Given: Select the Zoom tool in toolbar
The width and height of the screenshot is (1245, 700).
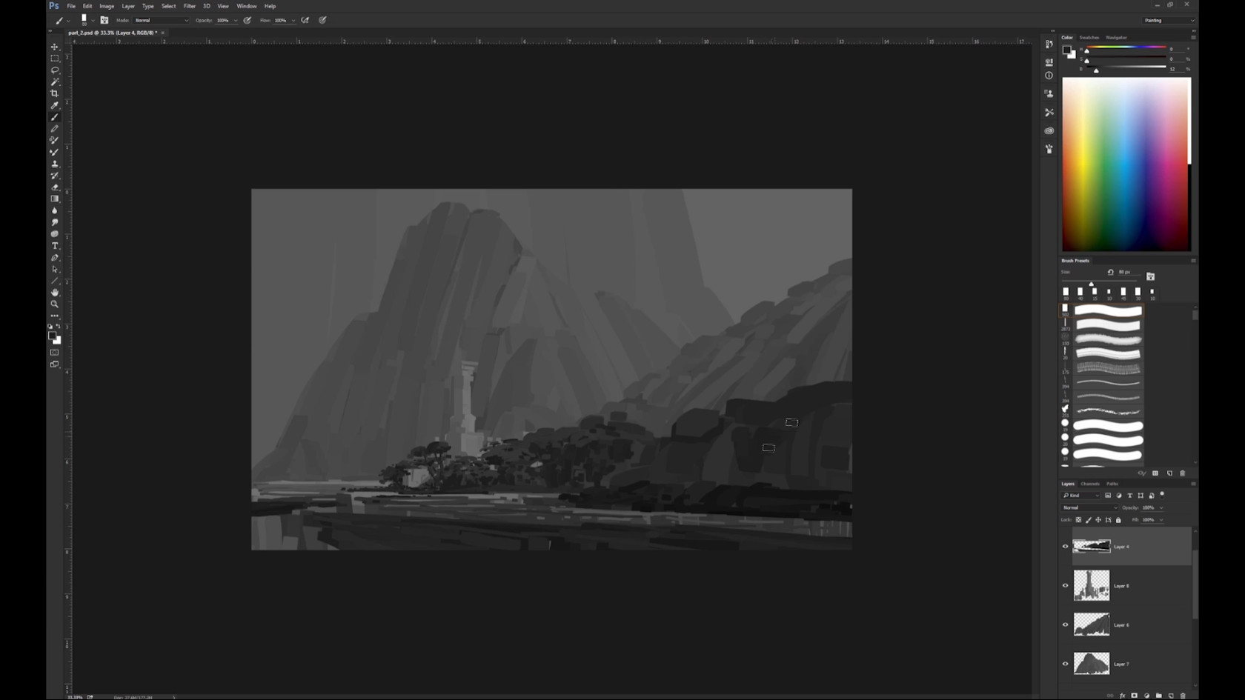Looking at the screenshot, I should tap(55, 304).
